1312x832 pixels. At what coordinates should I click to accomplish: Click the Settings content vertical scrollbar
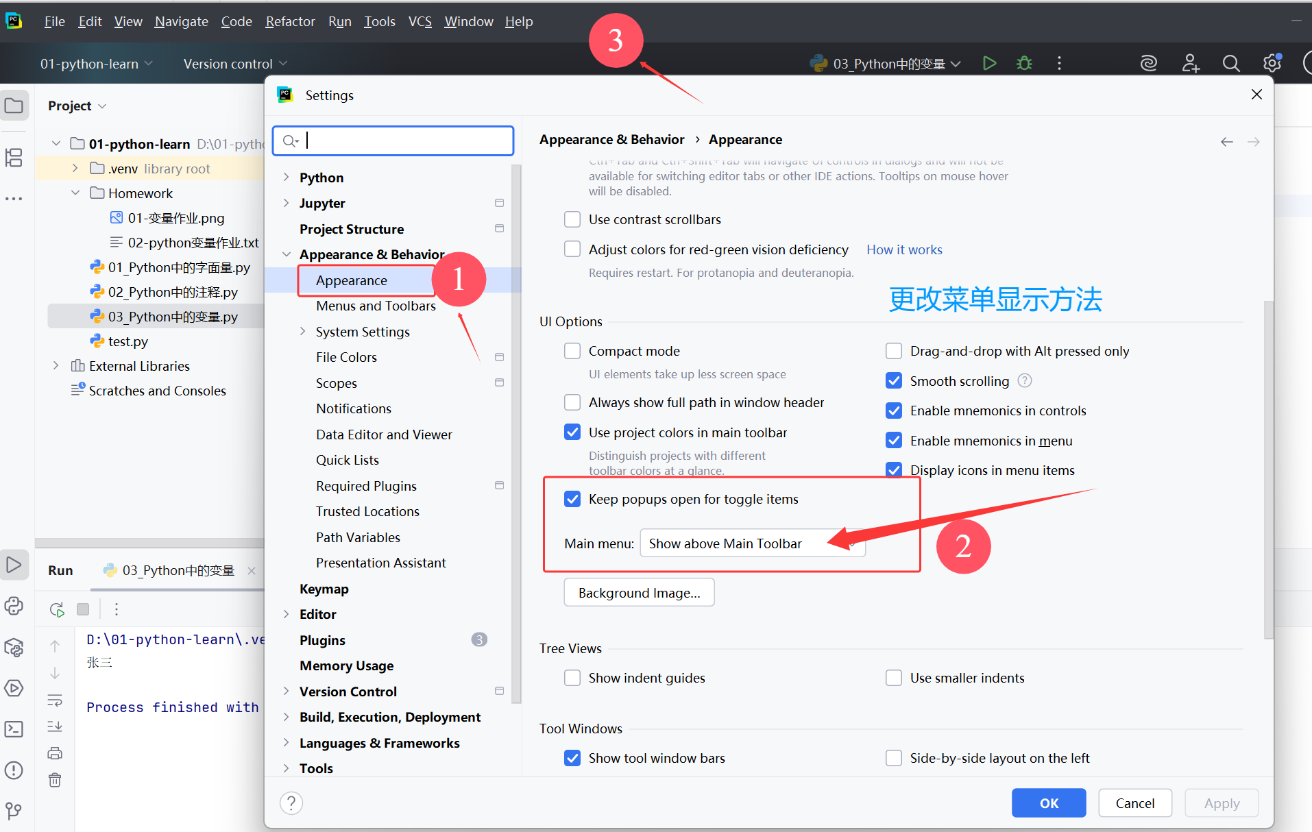click(1268, 469)
